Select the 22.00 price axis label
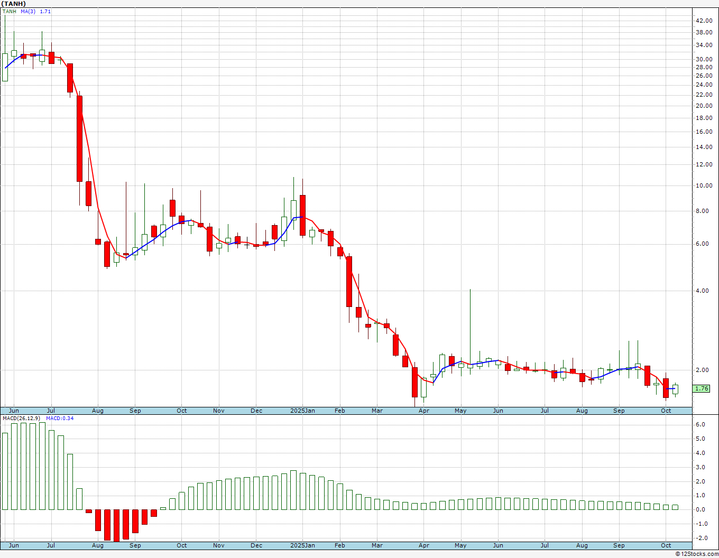The width and height of the screenshot is (719, 558). click(x=704, y=95)
